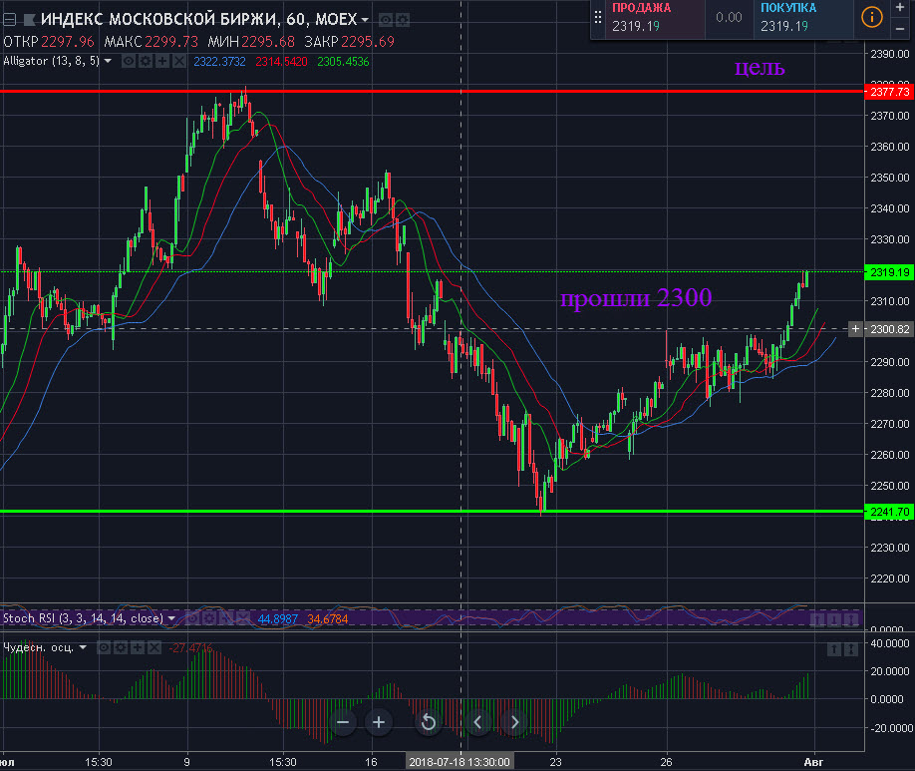The image size is (915, 771).
Task: Click the plus icon beside Чудесн. осц.
Action: [x=138, y=647]
